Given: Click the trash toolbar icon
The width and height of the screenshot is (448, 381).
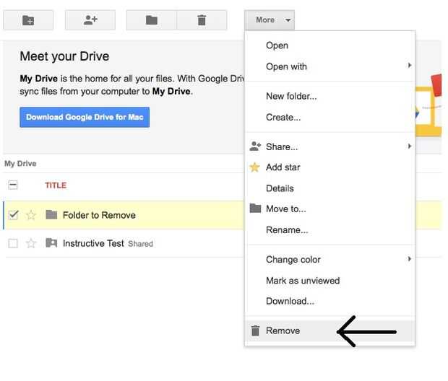Looking at the screenshot, I should pyautogui.click(x=202, y=20).
